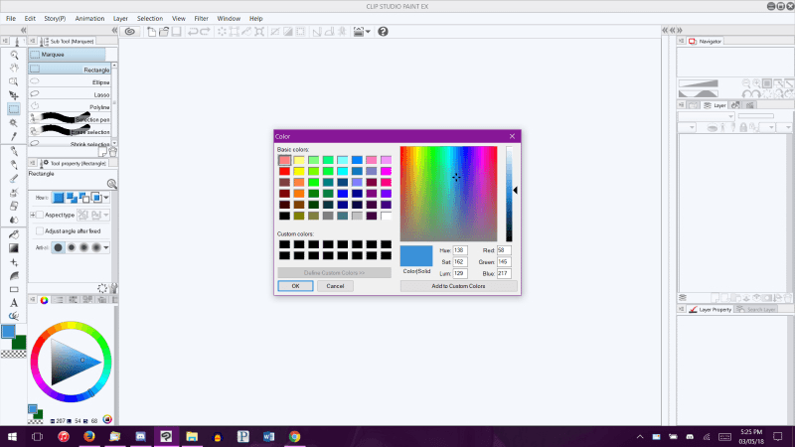
Task: Open the help question mark icon
Action: tap(383, 32)
